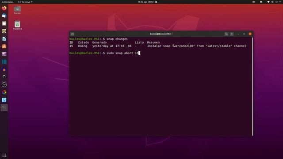This screenshot has height=159, width=283.
Task: Click the terminal vertical scrollbar
Action: tap(252, 87)
